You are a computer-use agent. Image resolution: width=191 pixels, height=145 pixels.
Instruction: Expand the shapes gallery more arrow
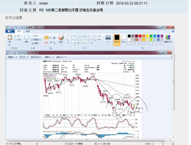coord(91,43)
